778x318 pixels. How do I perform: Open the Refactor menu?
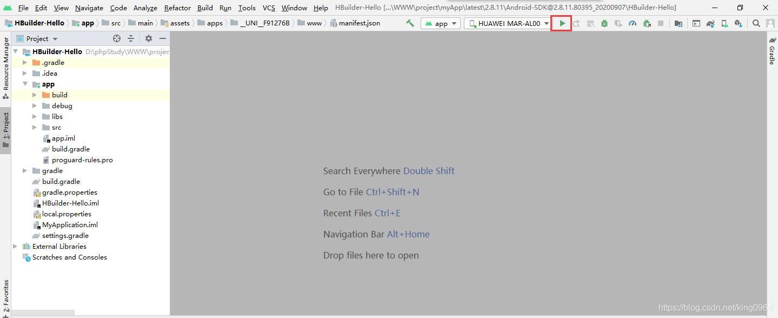(x=177, y=8)
